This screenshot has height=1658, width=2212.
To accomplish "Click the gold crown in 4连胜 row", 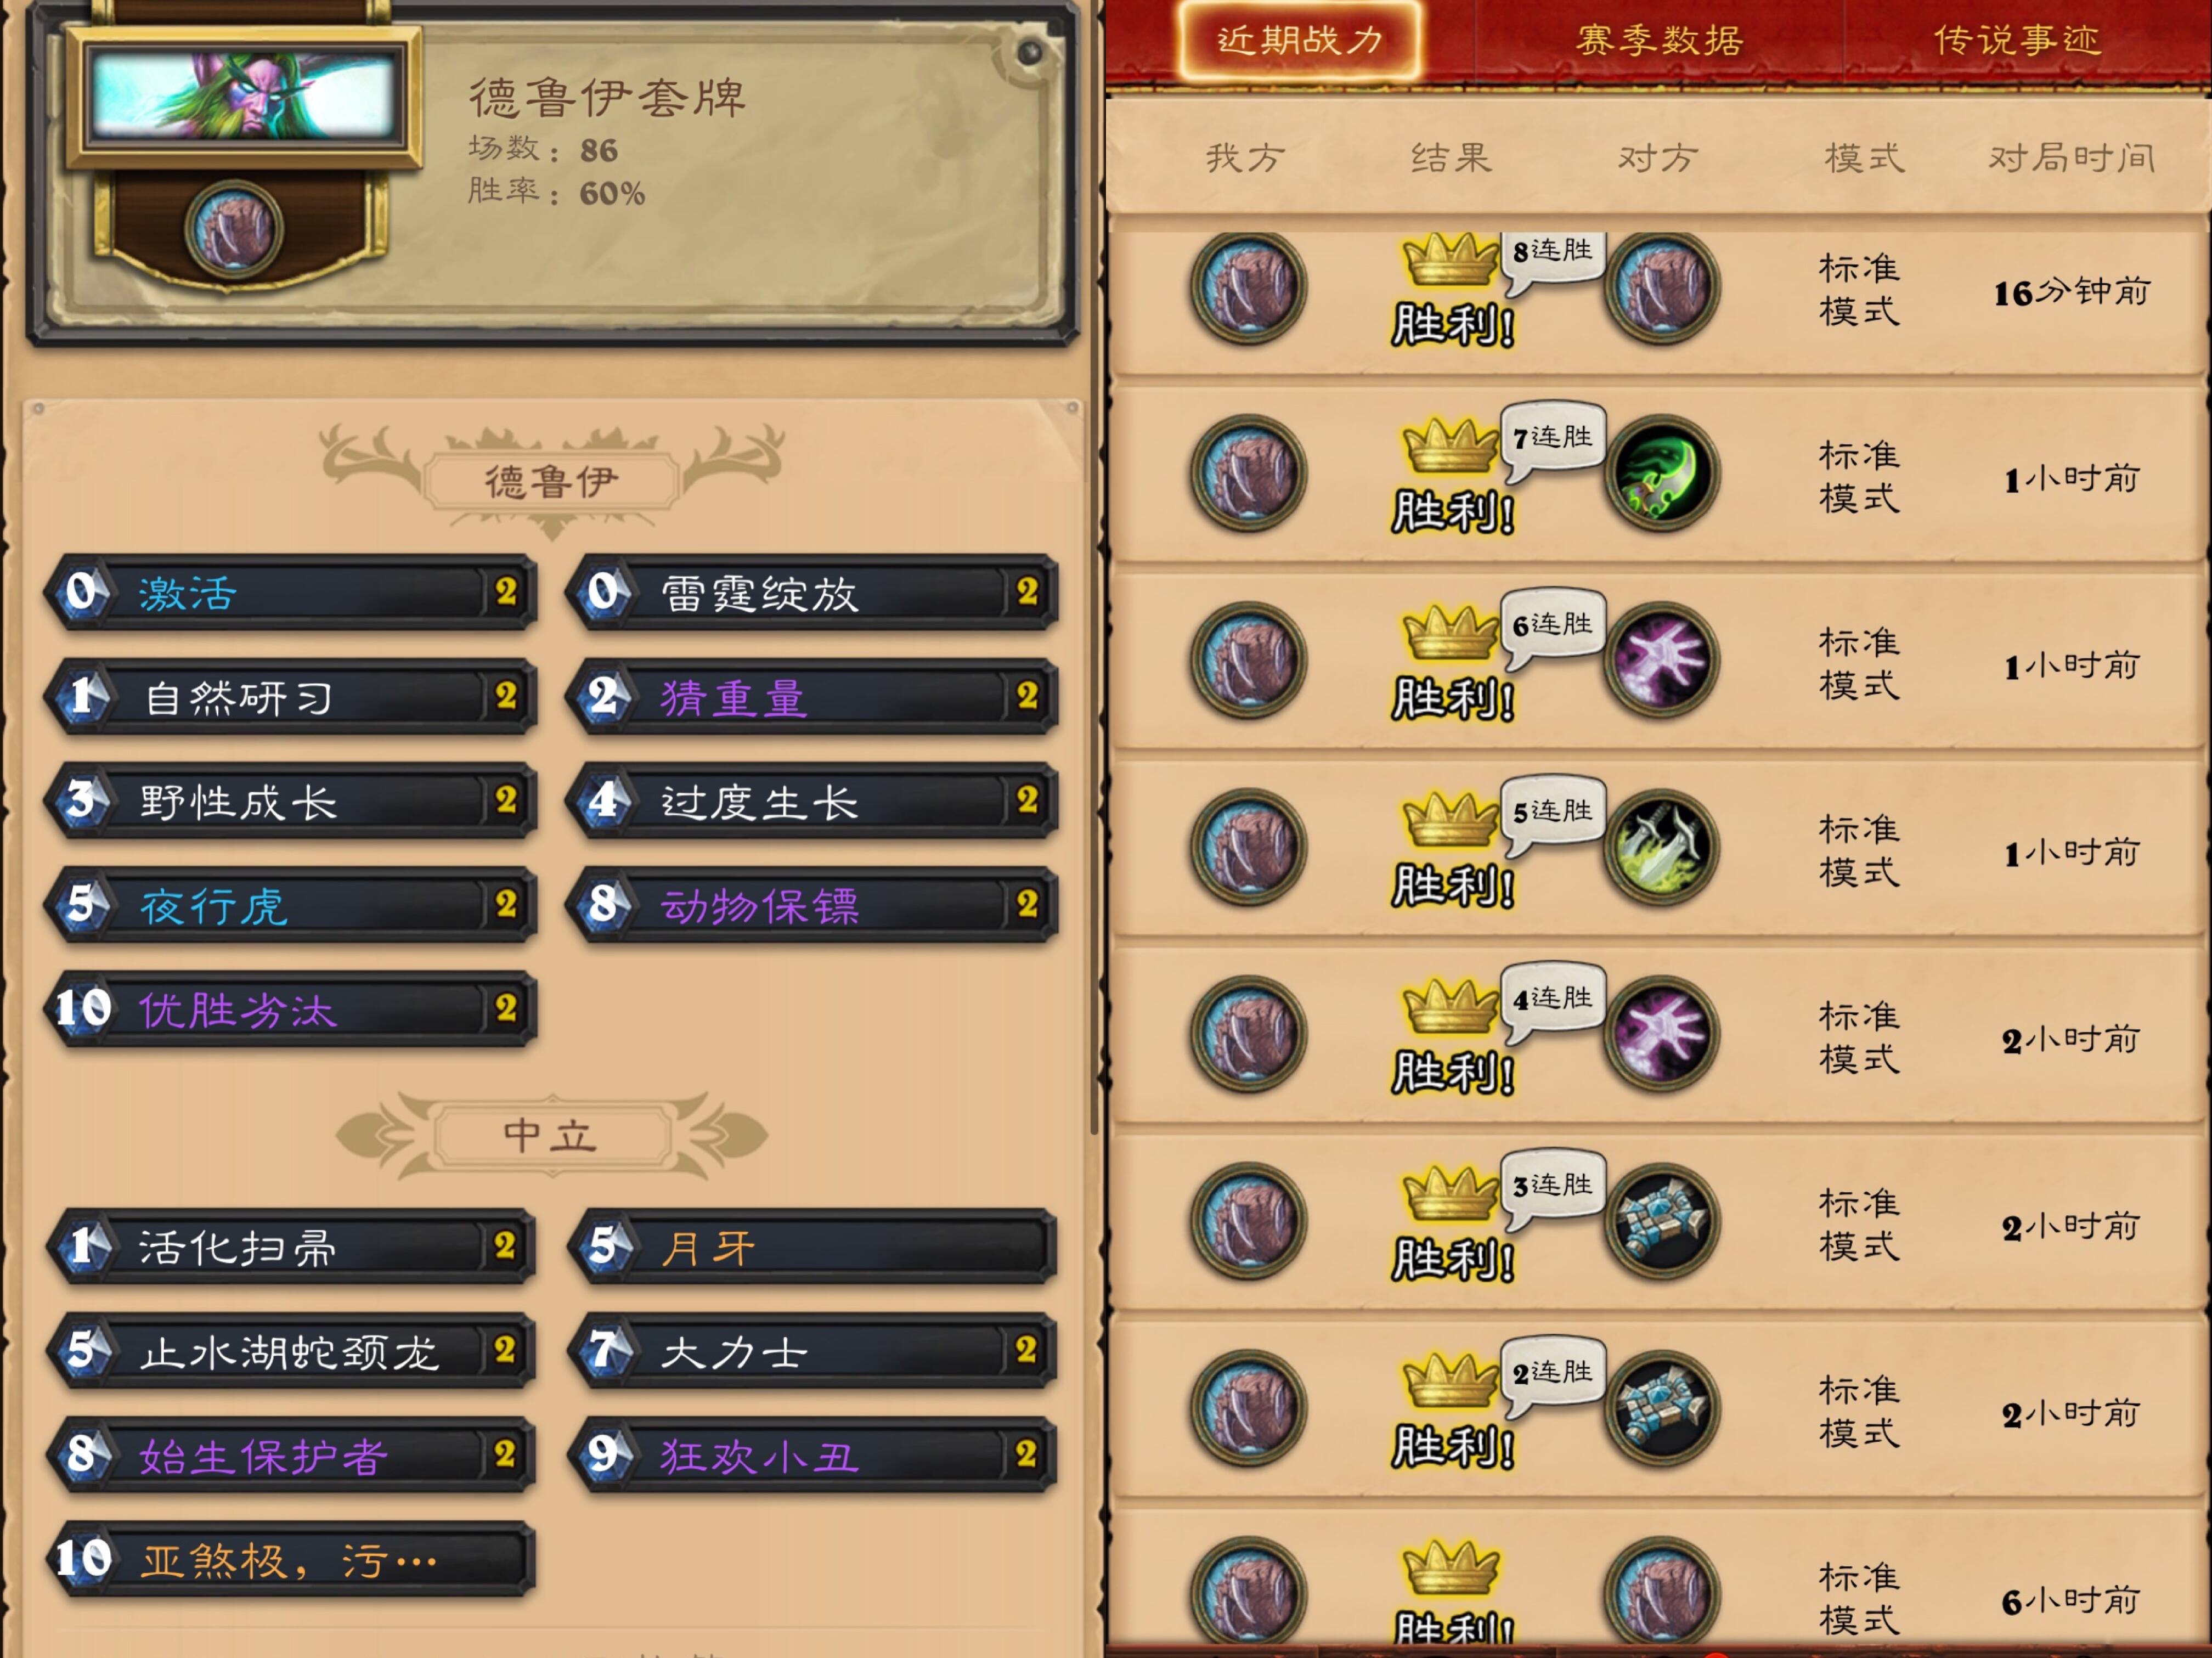I will click(x=1450, y=1005).
